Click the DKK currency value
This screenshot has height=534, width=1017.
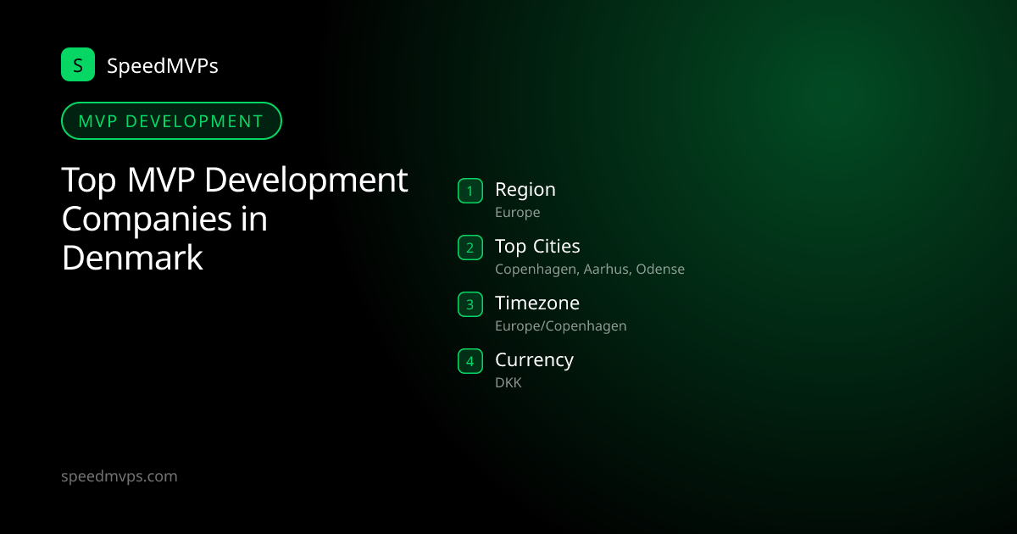pos(508,383)
